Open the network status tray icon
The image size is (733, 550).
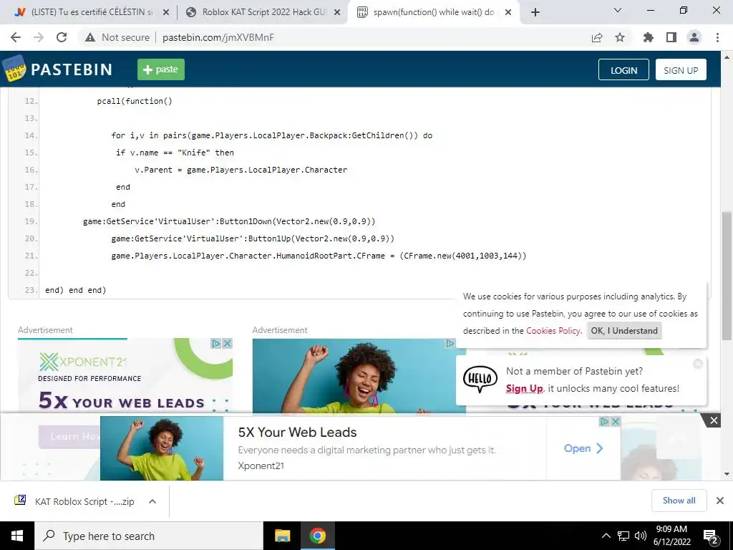pyautogui.click(x=623, y=536)
